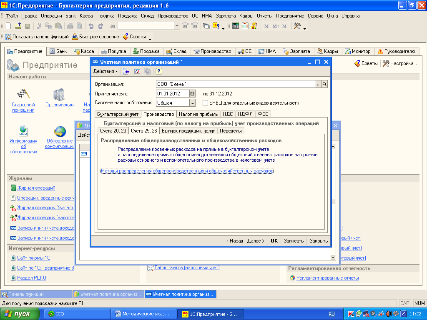
Task: Open the Операции menu
Action: tap(51, 16)
